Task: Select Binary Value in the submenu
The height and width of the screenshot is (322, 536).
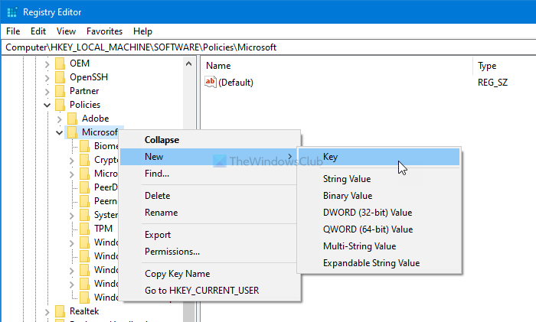Action: (x=379, y=196)
